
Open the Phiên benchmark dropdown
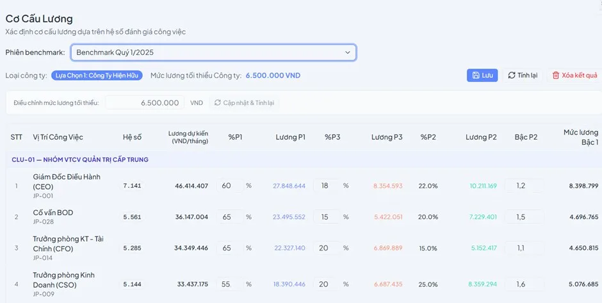point(213,53)
